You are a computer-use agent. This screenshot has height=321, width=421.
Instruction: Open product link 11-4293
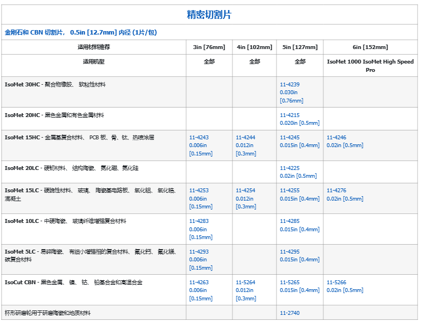tap(199, 251)
